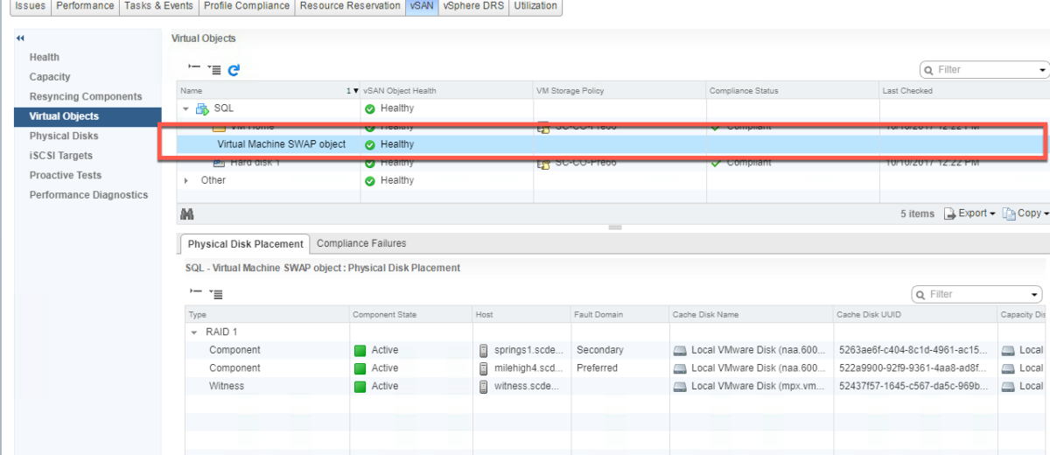Switch to the Compliance Failures tab

tap(361, 243)
